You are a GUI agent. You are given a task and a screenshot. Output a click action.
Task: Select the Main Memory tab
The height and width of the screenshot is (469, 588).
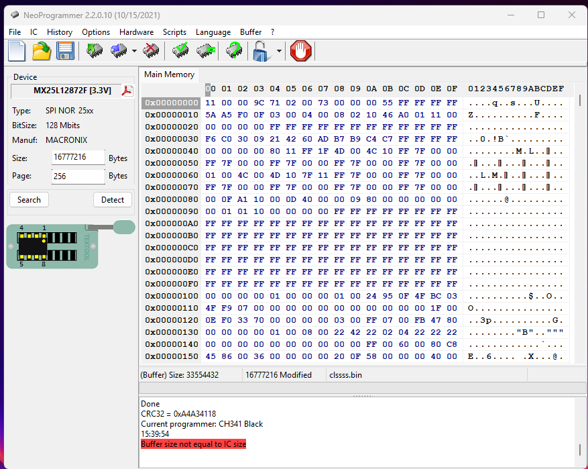pos(170,74)
